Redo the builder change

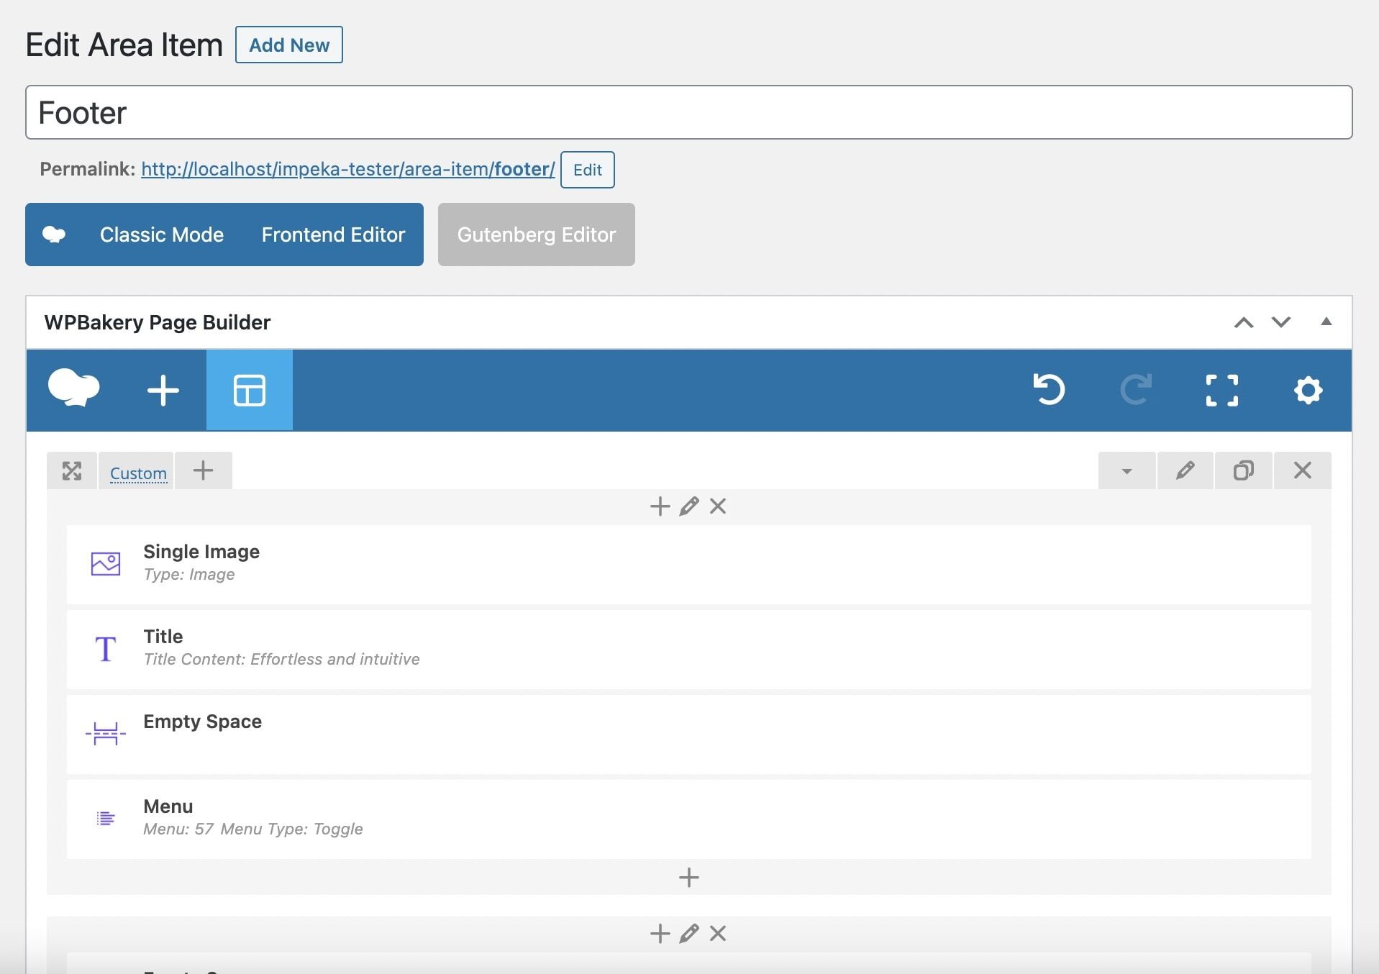(1136, 390)
